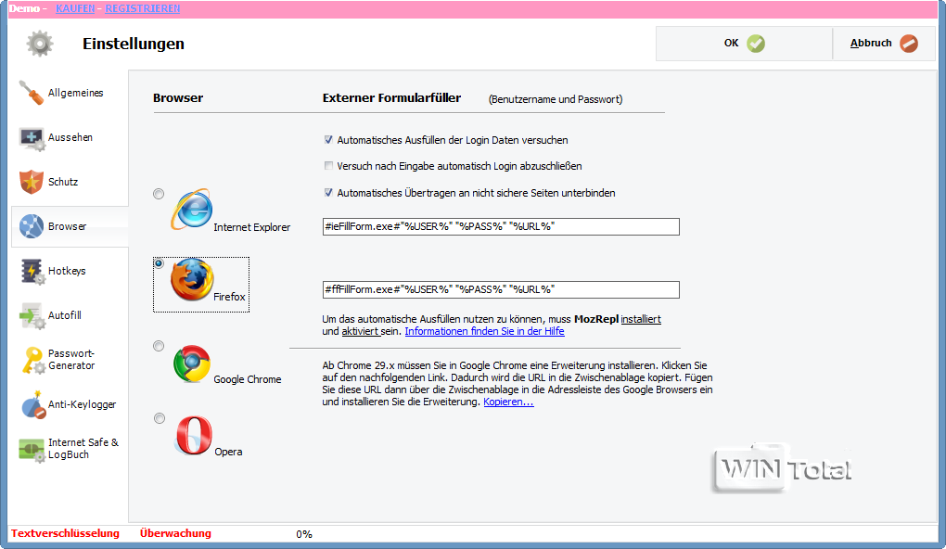The width and height of the screenshot is (946, 549).
Task: Click the KAUFEN link
Action: (75, 8)
